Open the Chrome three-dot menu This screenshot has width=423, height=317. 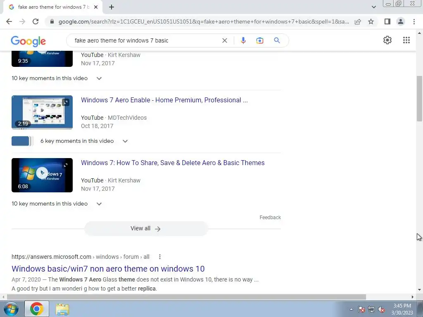coord(414,21)
